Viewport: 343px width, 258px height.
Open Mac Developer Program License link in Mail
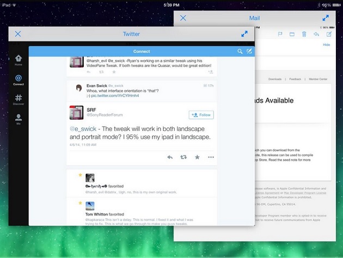(x=305, y=193)
